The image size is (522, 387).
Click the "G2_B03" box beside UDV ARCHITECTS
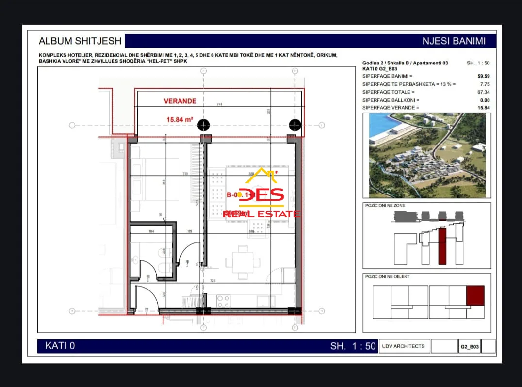(x=470, y=346)
